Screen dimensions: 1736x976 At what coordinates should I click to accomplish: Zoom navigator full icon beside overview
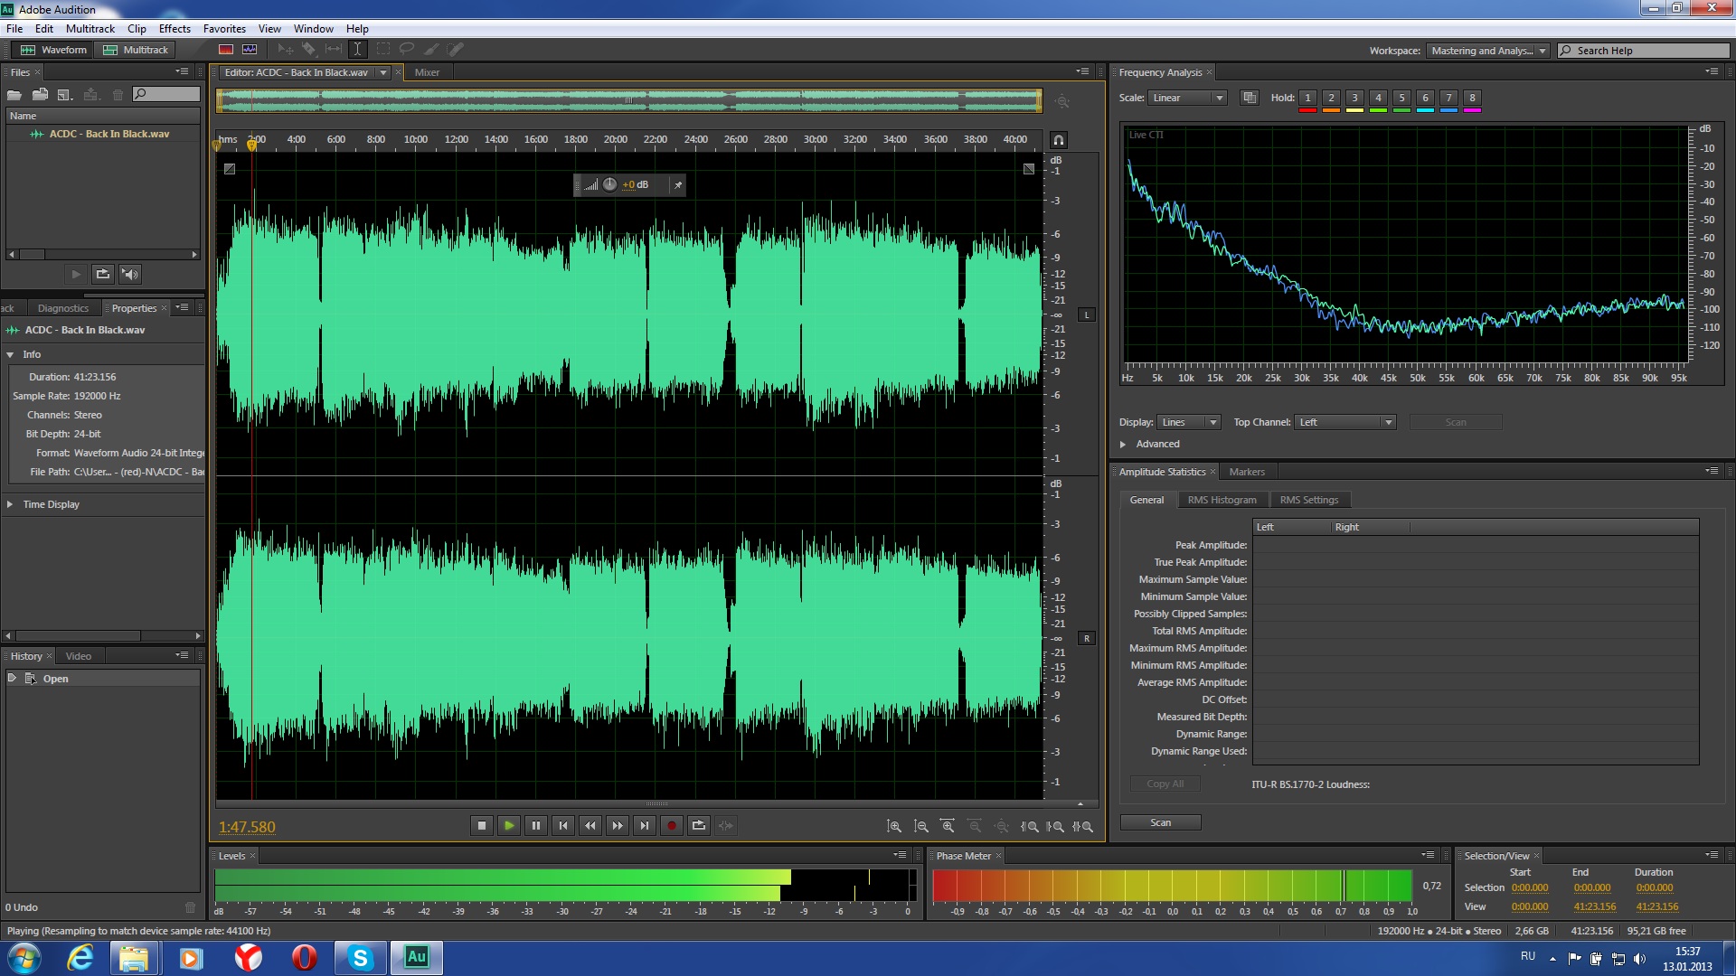coord(1062,102)
